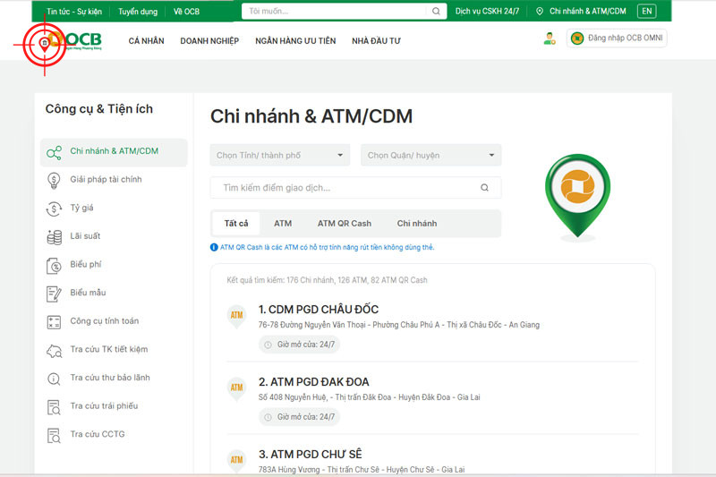Click the address 76-78 Đường Nguyễn Văn Thoại

(x=398, y=325)
